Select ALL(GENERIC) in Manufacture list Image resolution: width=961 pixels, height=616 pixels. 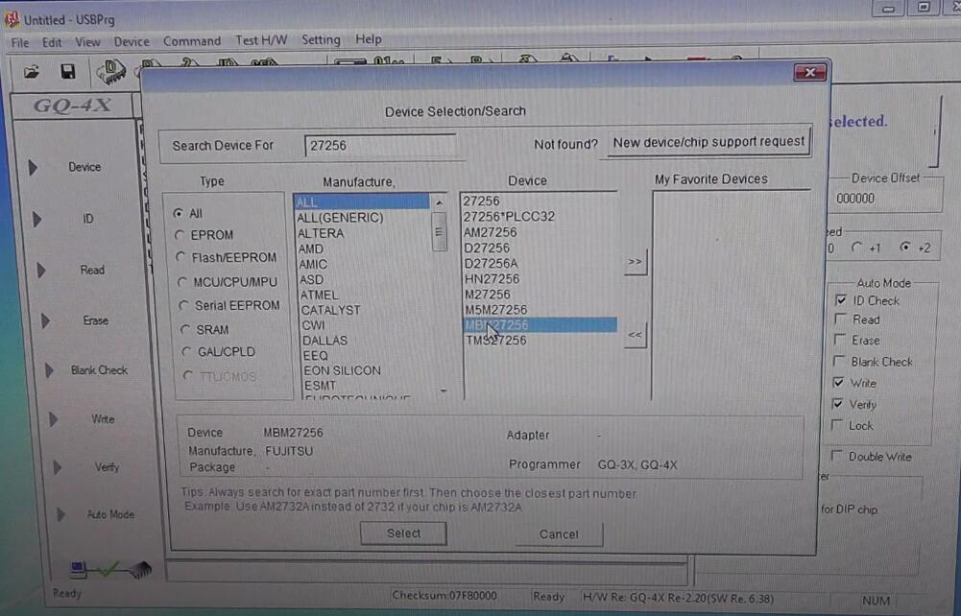(x=340, y=218)
